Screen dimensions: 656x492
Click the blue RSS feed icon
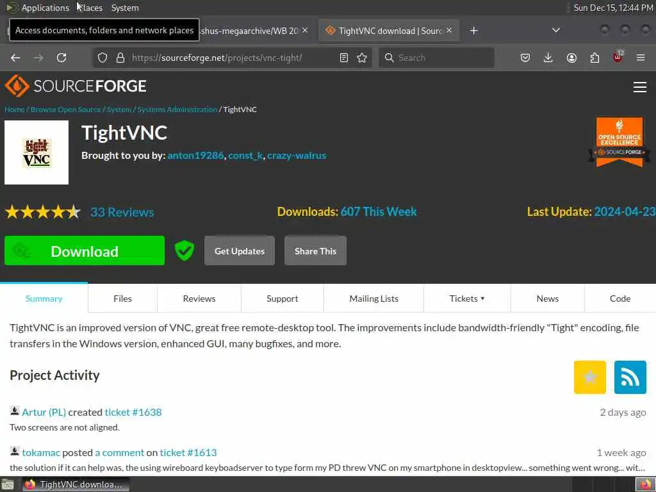(x=630, y=377)
